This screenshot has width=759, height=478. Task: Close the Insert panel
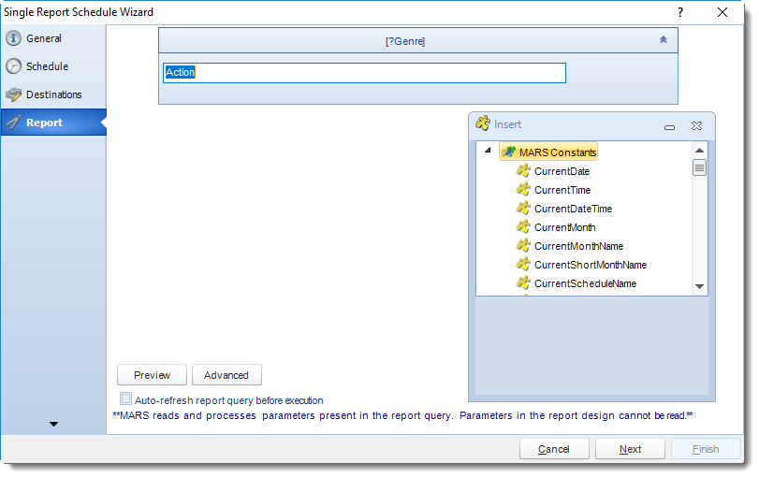(x=696, y=125)
